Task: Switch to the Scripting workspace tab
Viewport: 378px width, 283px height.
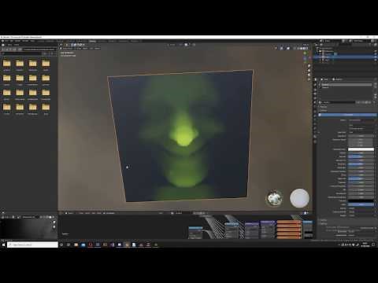Action: click(135, 41)
